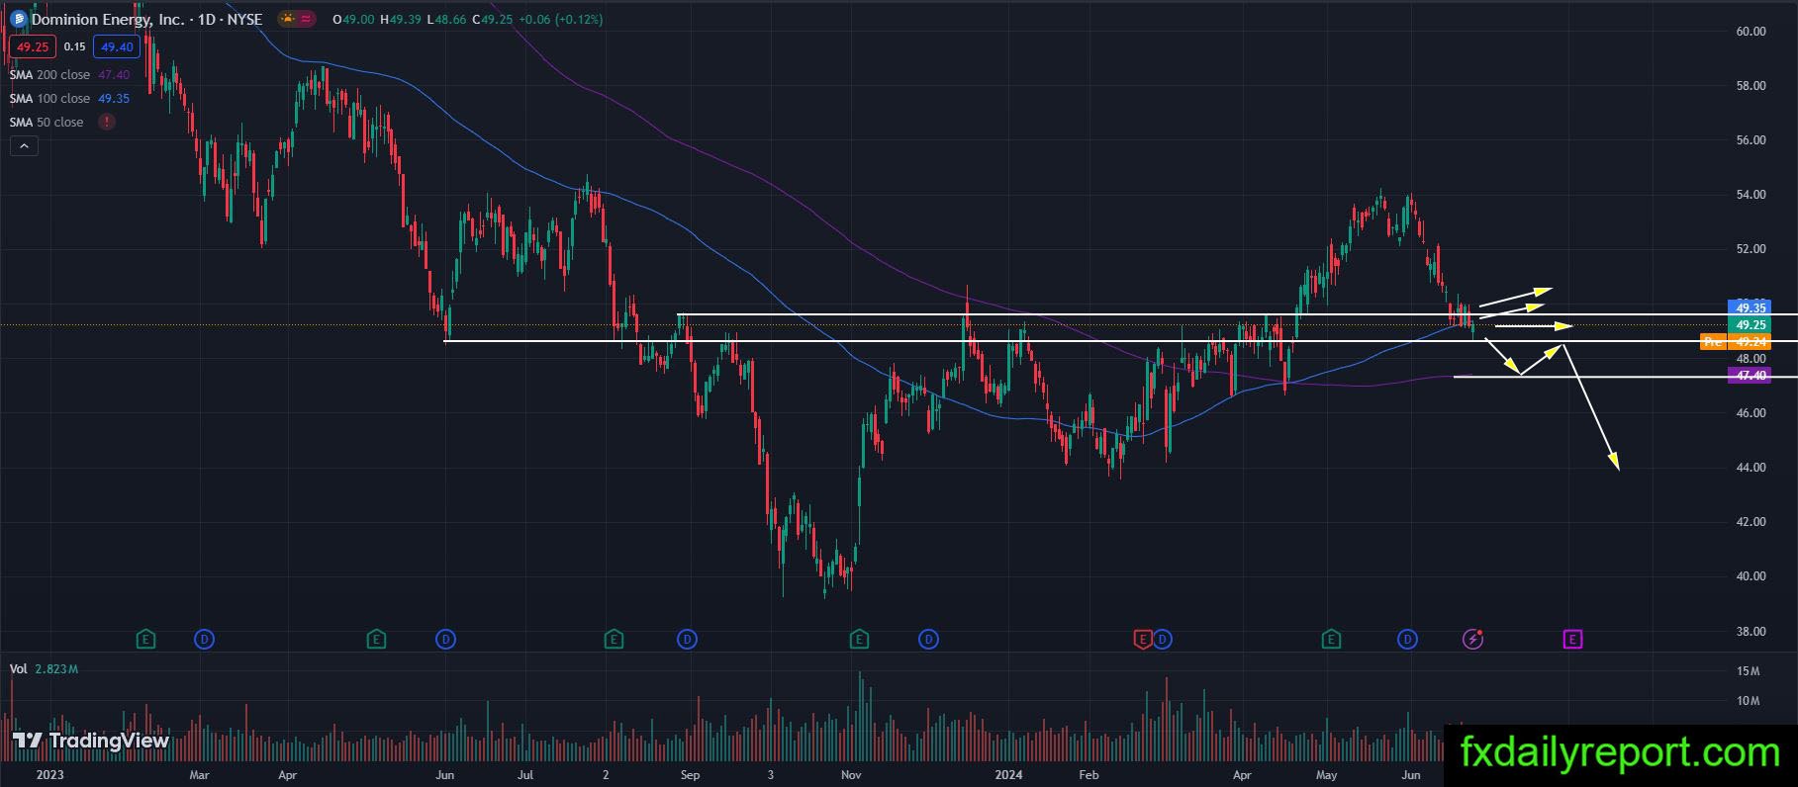
Task: Click the orange Pre 49.24 pre-market label
Action: 1737,342
